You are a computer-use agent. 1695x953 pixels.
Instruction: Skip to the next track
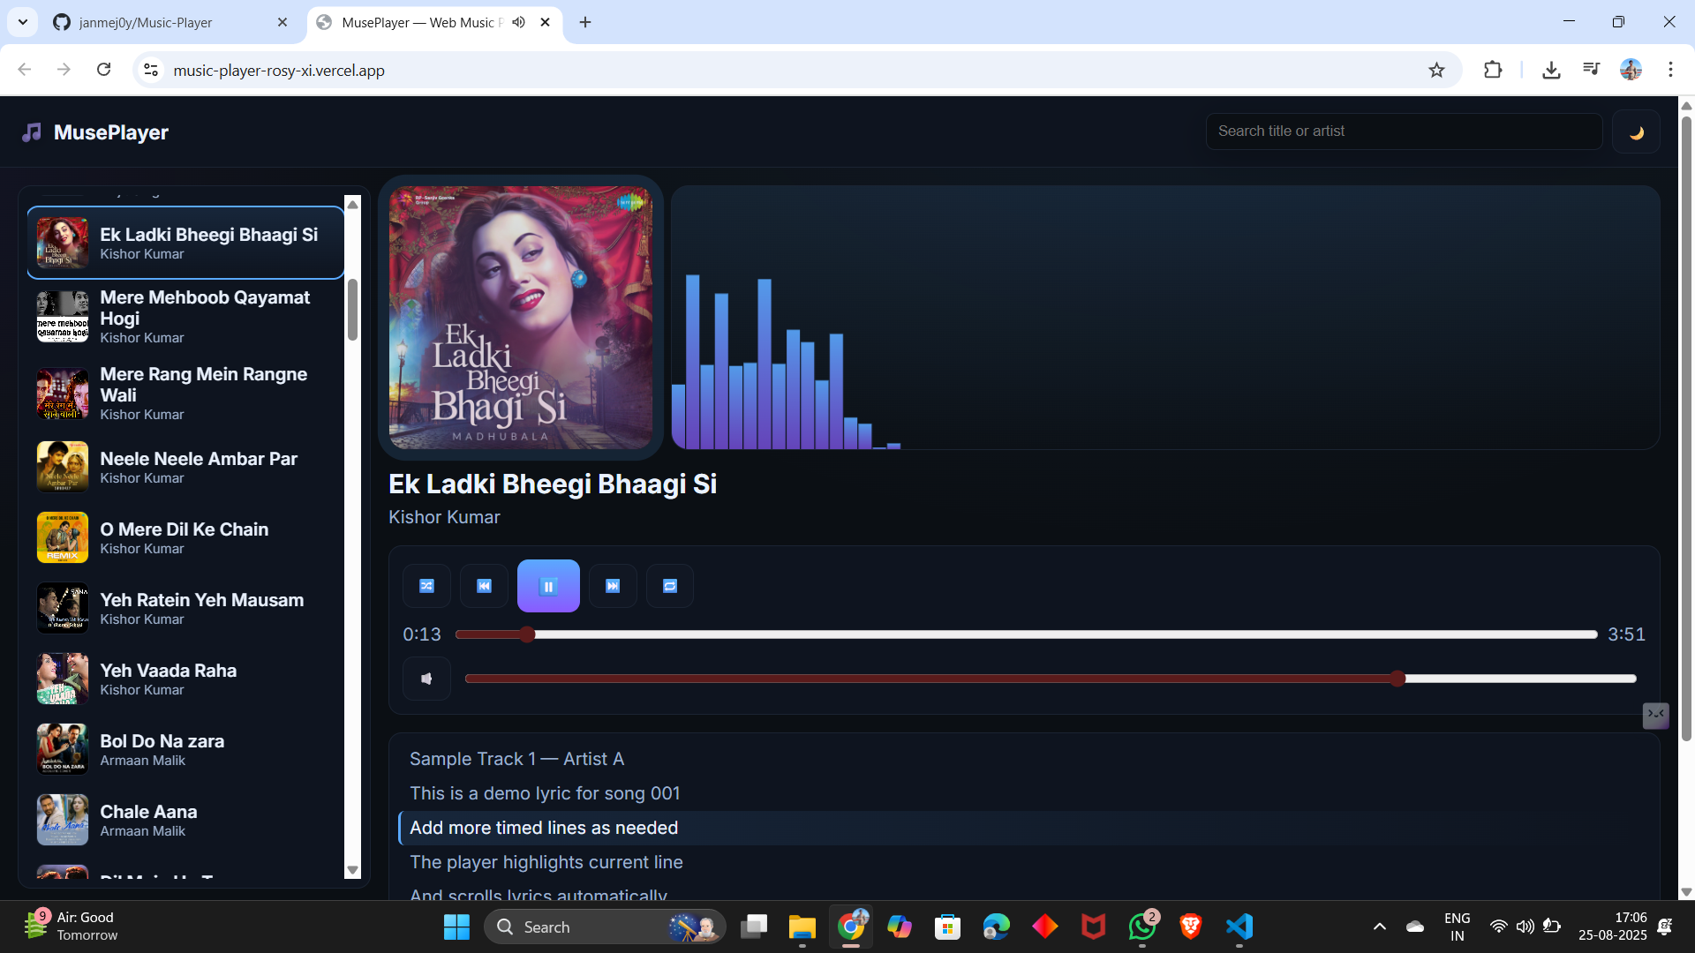coord(613,585)
